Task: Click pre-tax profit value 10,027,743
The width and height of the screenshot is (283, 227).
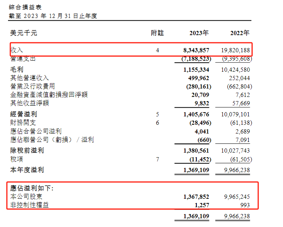Action: 236,151
